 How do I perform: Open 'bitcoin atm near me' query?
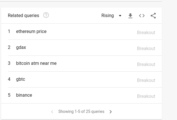(x=36, y=63)
